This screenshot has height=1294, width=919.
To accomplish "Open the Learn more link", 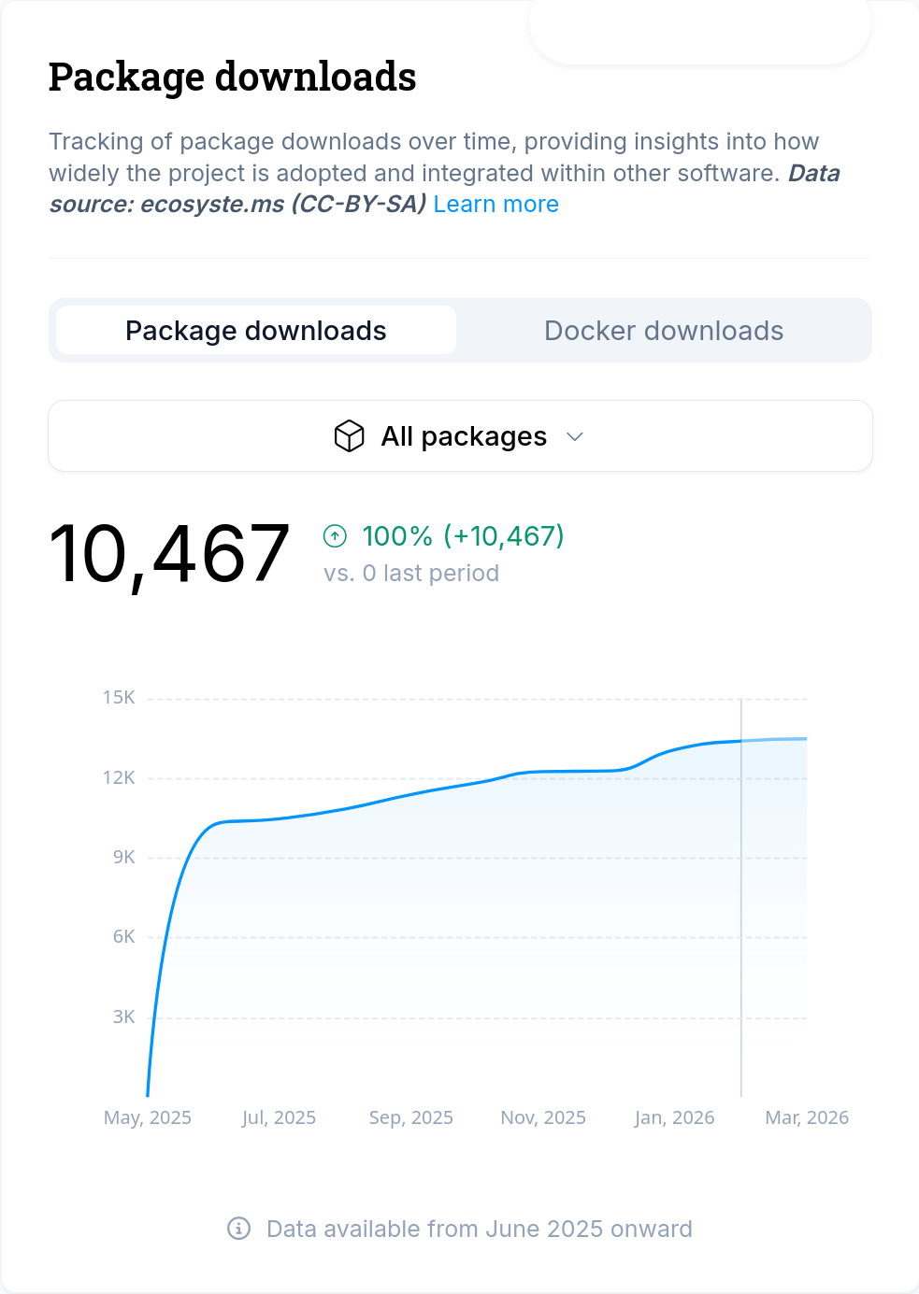I will (495, 205).
